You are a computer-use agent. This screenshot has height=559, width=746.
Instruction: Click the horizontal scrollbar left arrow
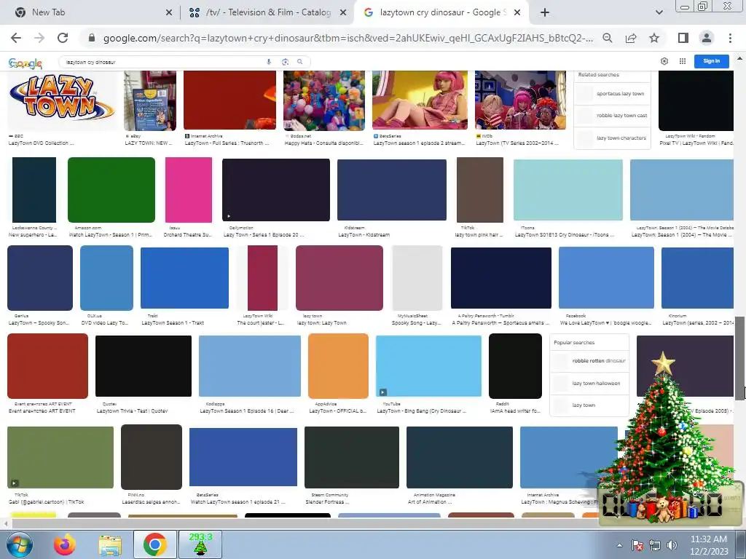pyautogui.click(x=5, y=524)
